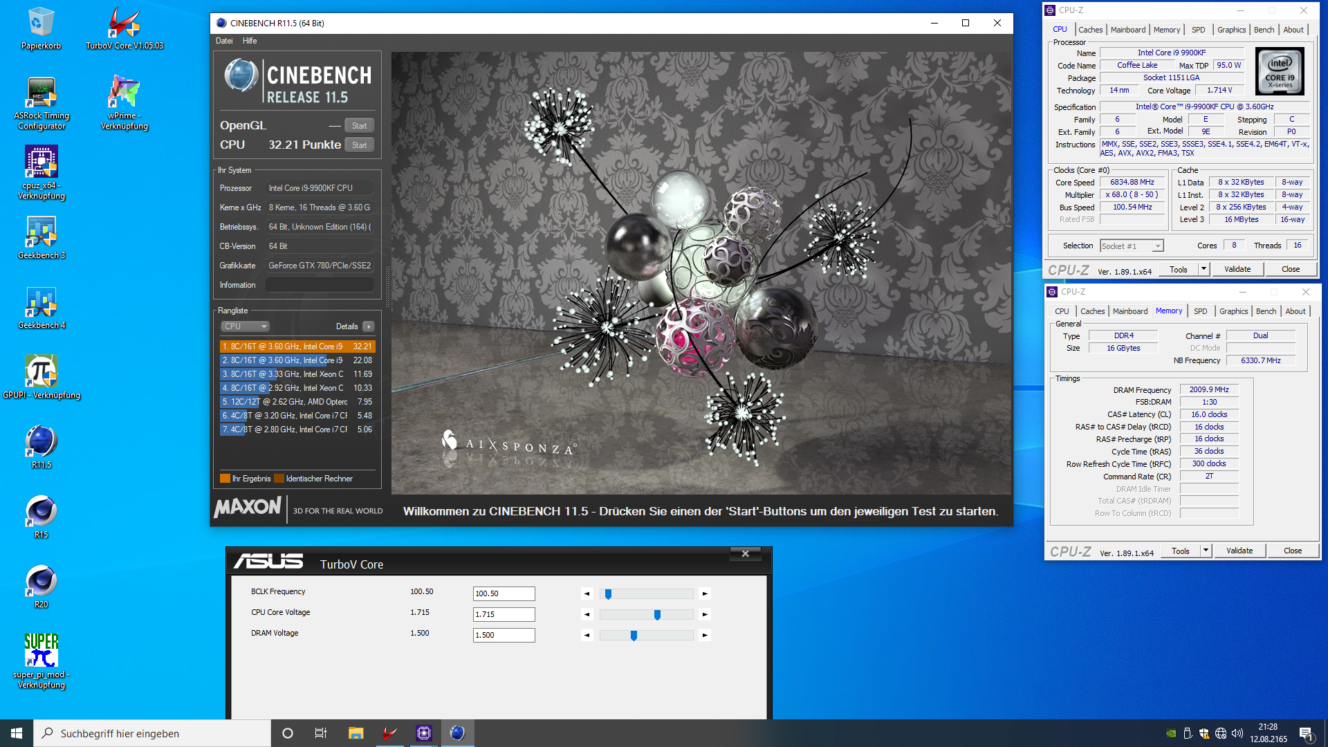Viewport: 1328px width, 747px height.
Task: Increase CPU Core Voltage with right arrow
Action: pos(705,615)
